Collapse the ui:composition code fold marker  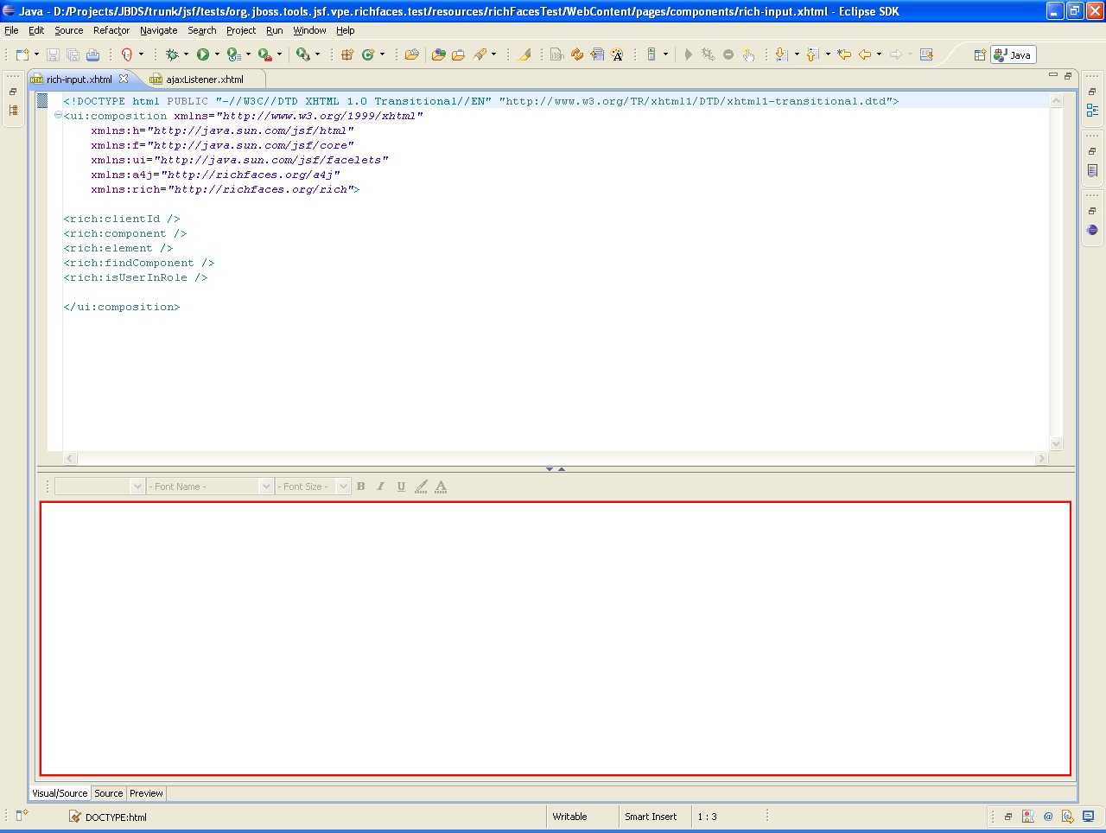[58, 115]
